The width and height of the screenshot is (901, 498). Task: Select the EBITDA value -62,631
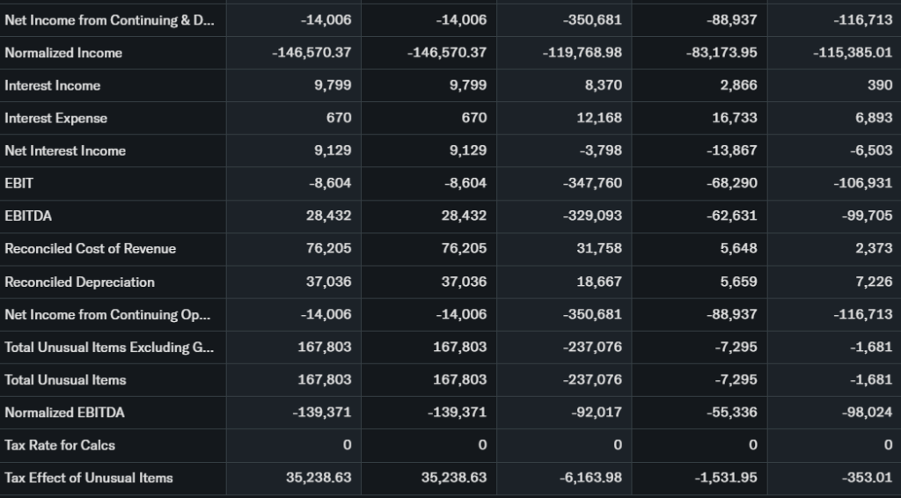[731, 216]
